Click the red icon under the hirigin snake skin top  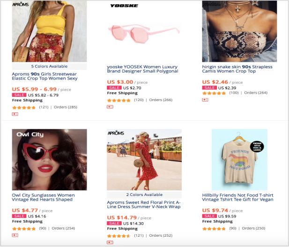pos(205,100)
